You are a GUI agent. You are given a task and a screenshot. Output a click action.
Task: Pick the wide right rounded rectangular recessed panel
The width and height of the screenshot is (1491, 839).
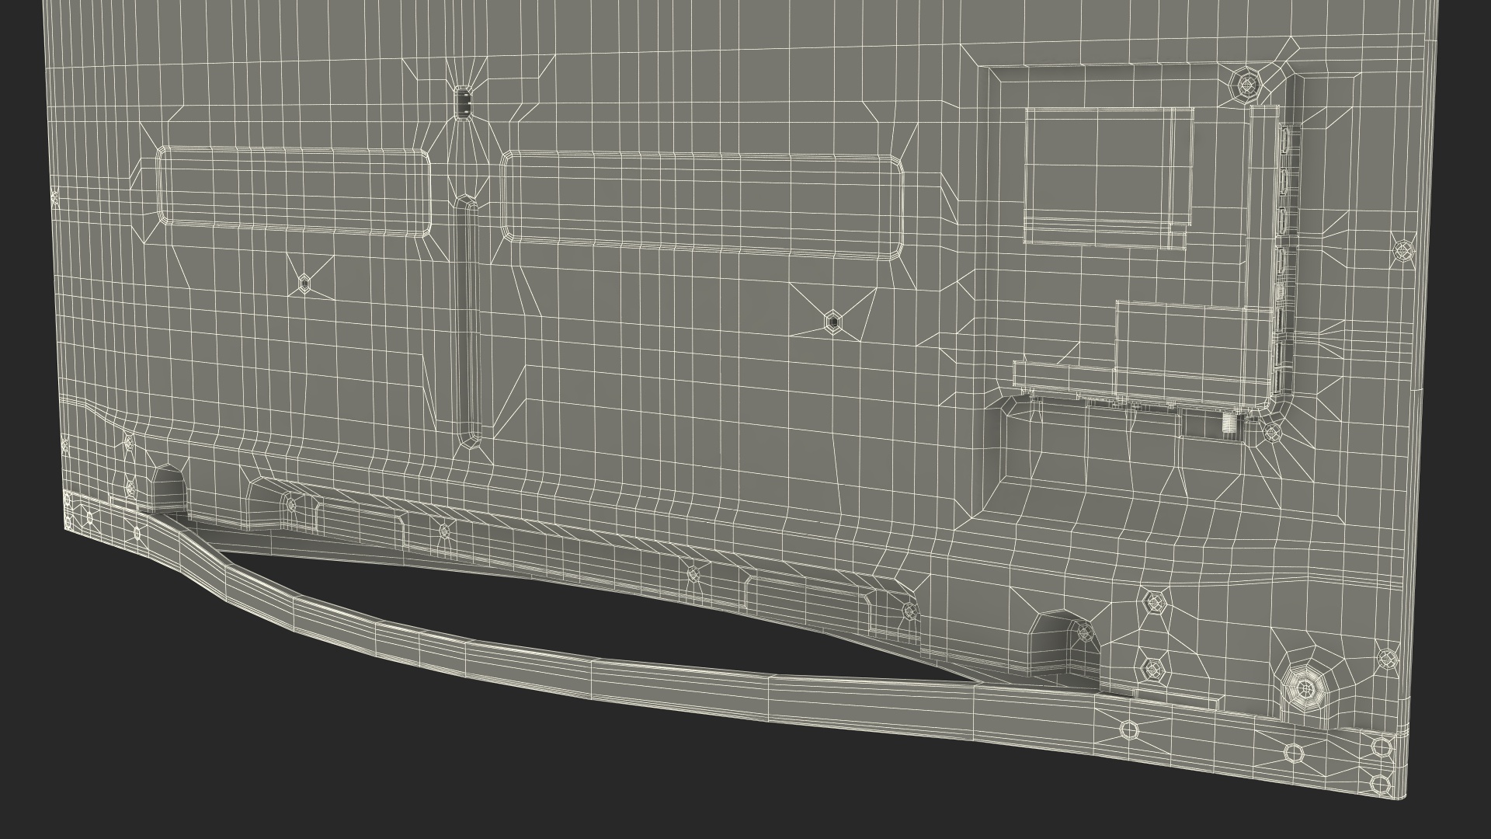click(x=703, y=206)
